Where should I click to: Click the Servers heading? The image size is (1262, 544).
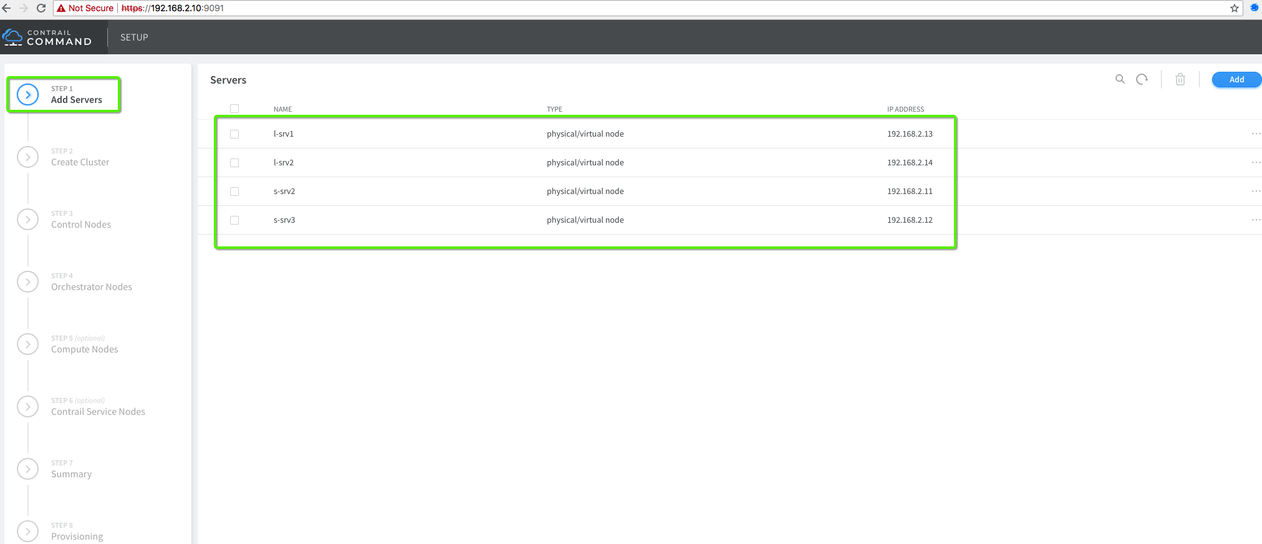tap(228, 80)
